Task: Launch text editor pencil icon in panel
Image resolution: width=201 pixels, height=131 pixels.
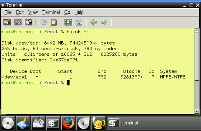Action: pos(23,123)
